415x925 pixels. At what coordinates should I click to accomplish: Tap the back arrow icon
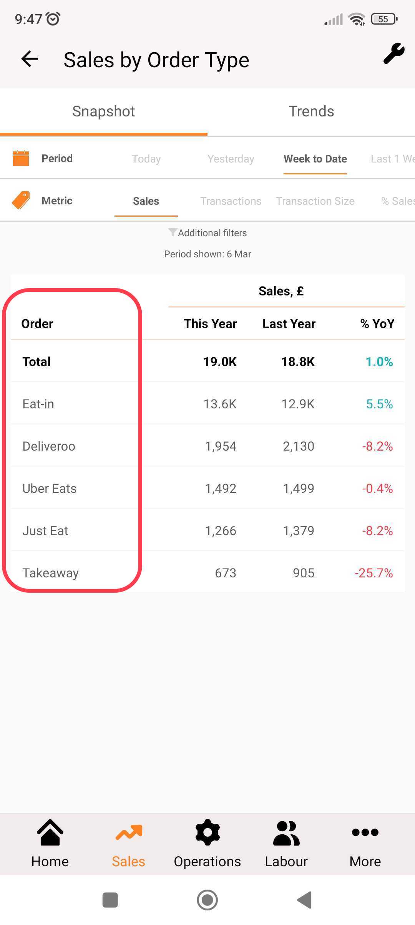tap(30, 59)
